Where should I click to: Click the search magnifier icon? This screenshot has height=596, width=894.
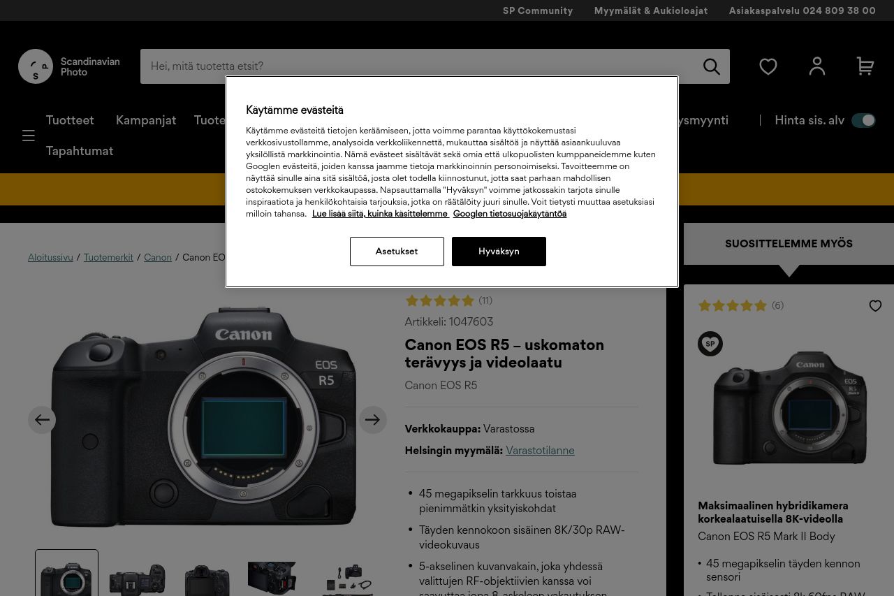(x=711, y=66)
